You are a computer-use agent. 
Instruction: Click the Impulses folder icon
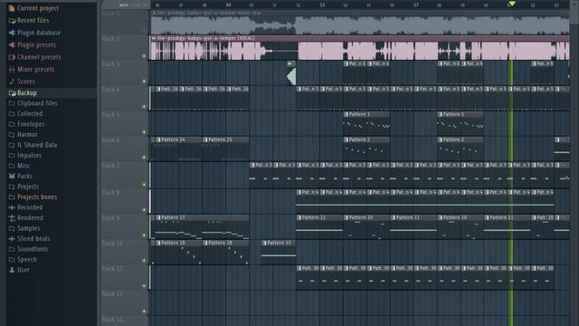coord(12,155)
